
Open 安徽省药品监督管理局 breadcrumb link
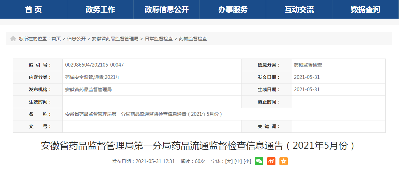coord(115,39)
